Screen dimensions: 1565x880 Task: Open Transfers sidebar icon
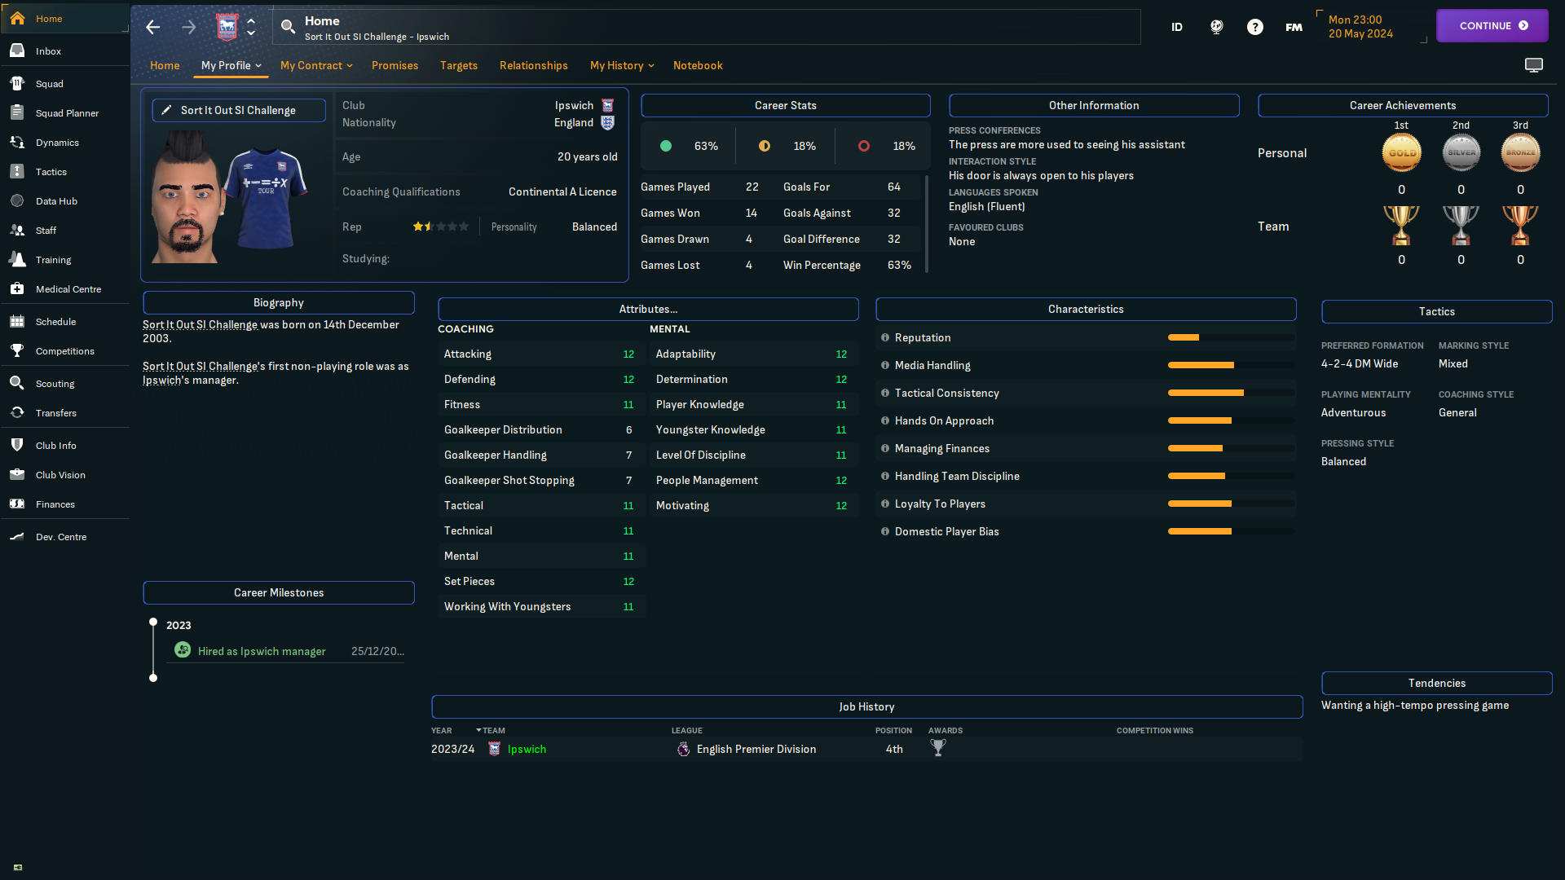[x=17, y=412]
